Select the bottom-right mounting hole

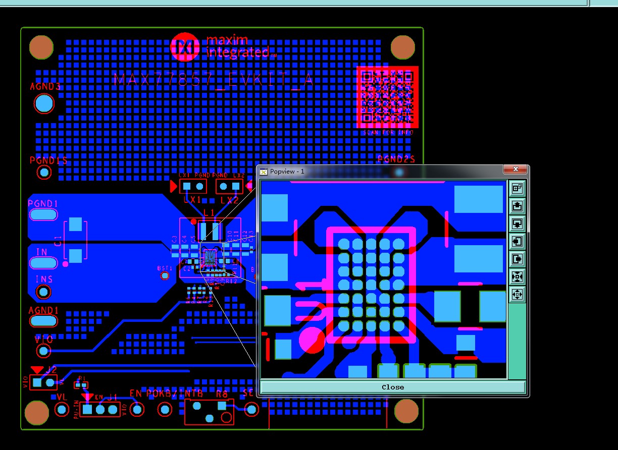tap(406, 411)
